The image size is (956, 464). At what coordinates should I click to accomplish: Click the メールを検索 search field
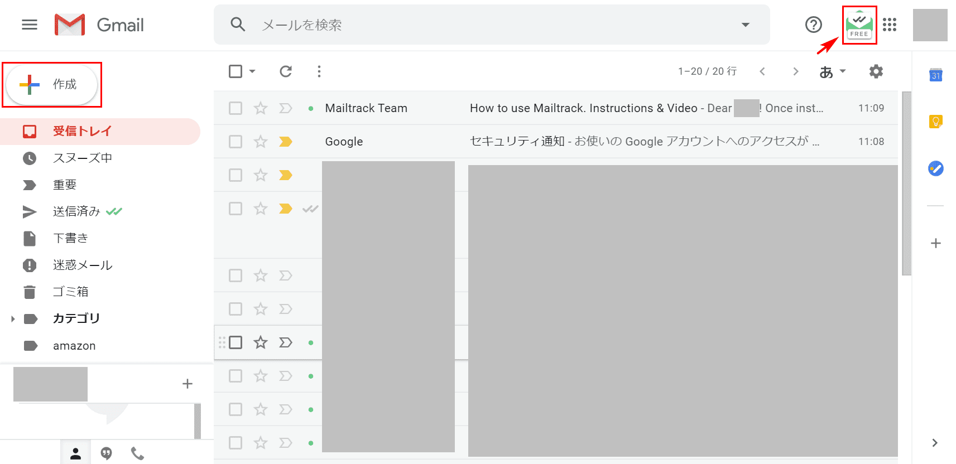coord(491,25)
